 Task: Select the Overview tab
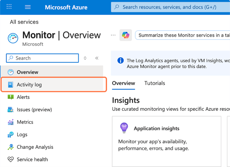(124, 83)
